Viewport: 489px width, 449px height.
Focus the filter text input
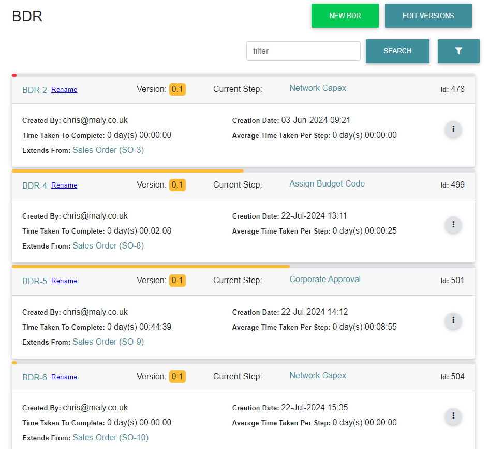(x=303, y=51)
